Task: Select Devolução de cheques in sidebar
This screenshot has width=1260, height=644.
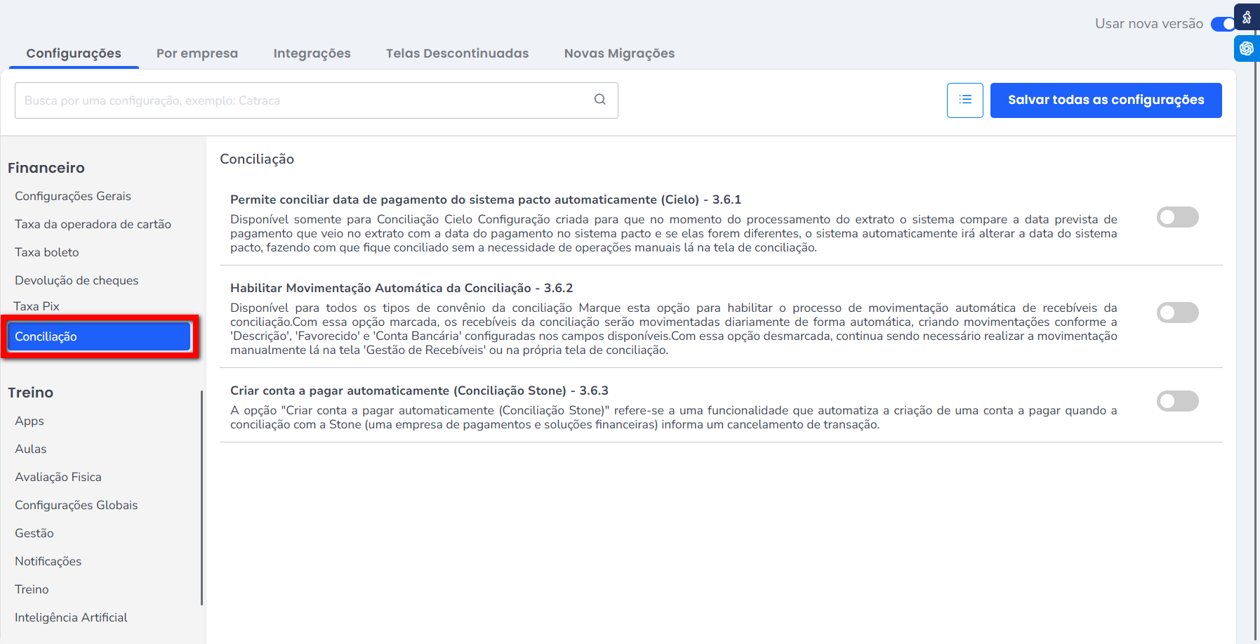Action: (77, 280)
